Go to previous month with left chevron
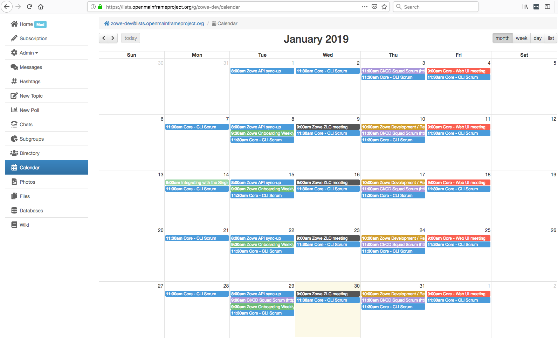Viewport: 558px width, 338px height. click(x=104, y=38)
